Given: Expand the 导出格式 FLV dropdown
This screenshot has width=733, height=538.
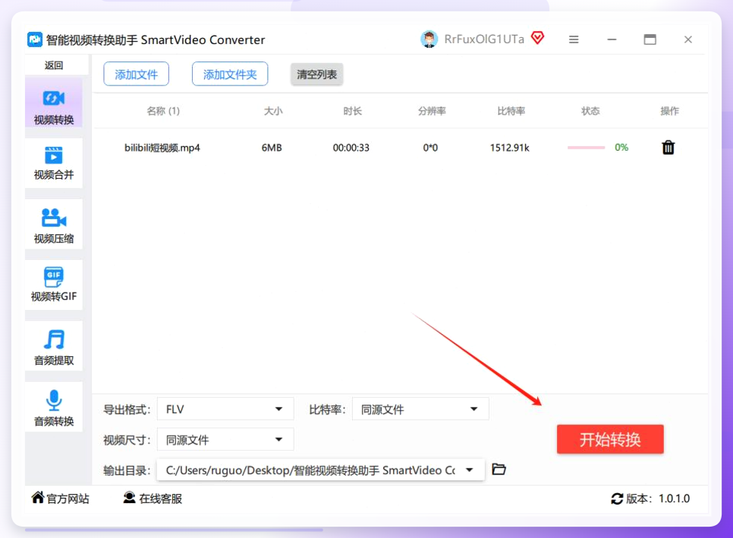Looking at the screenshot, I should click(x=225, y=409).
